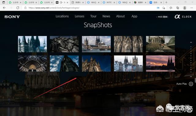Open the browser Settings and more menu
The width and height of the screenshot is (196, 116).
192,8
